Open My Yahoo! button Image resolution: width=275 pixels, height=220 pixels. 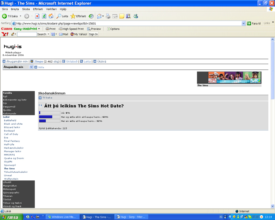(x=79, y=34)
